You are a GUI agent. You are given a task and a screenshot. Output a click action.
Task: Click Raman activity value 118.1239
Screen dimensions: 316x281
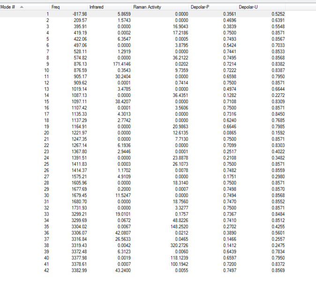point(180,258)
